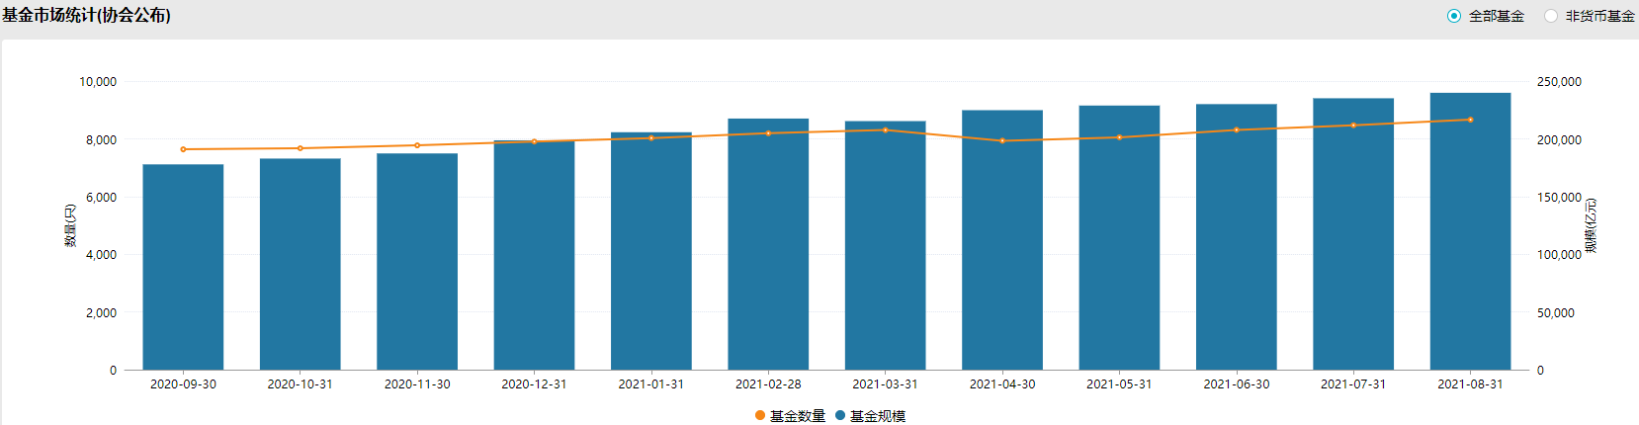The image size is (1639, 425).
Task: Click the blue bar for 2020-09-30
Action: (183, 267)
